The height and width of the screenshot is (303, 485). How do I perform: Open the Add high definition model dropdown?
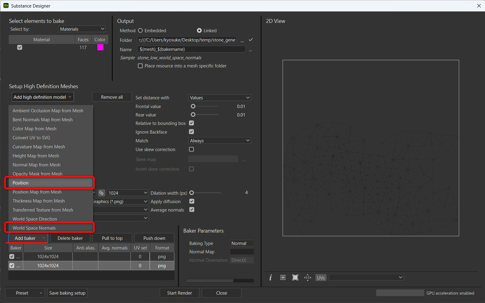click(x=43, y=97)
